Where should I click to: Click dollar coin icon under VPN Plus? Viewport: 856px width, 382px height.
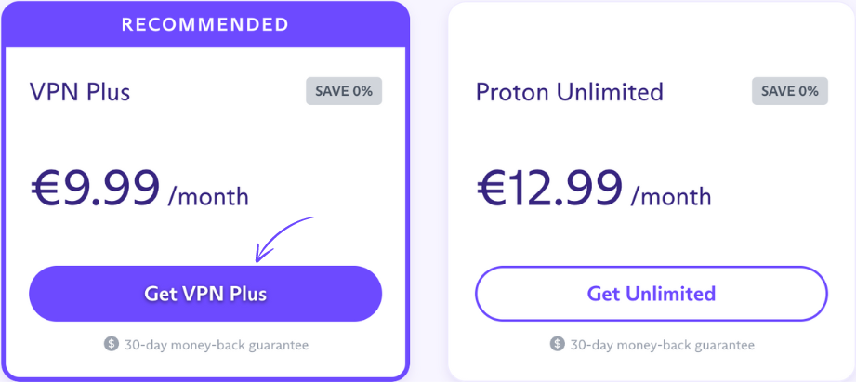point(112,344)
